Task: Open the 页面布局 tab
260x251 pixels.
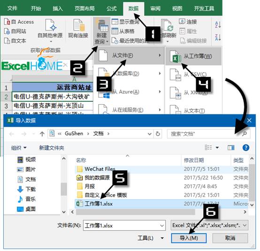Action: (84, 8)
